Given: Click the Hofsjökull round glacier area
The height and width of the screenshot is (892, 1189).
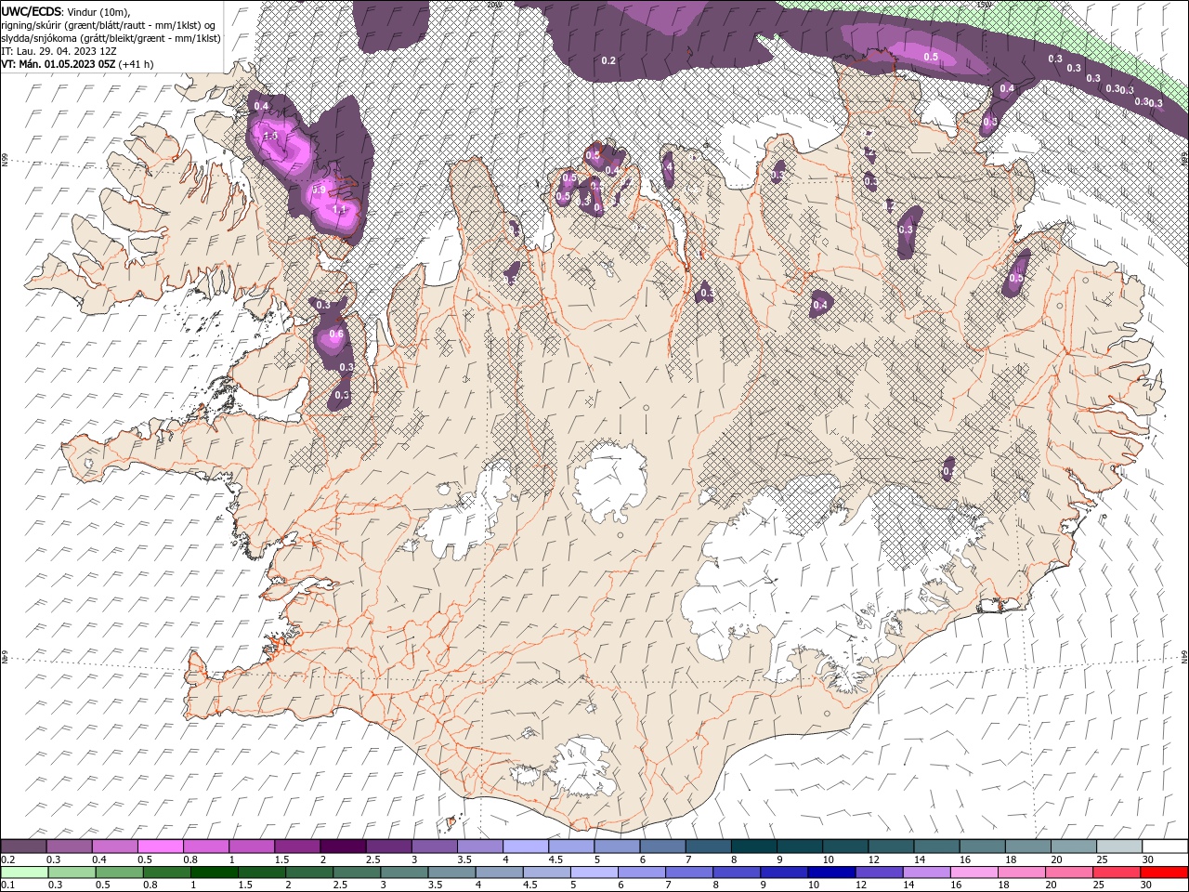Looking at the screenshot, I should pyautogui.click(x=610, y=483).
